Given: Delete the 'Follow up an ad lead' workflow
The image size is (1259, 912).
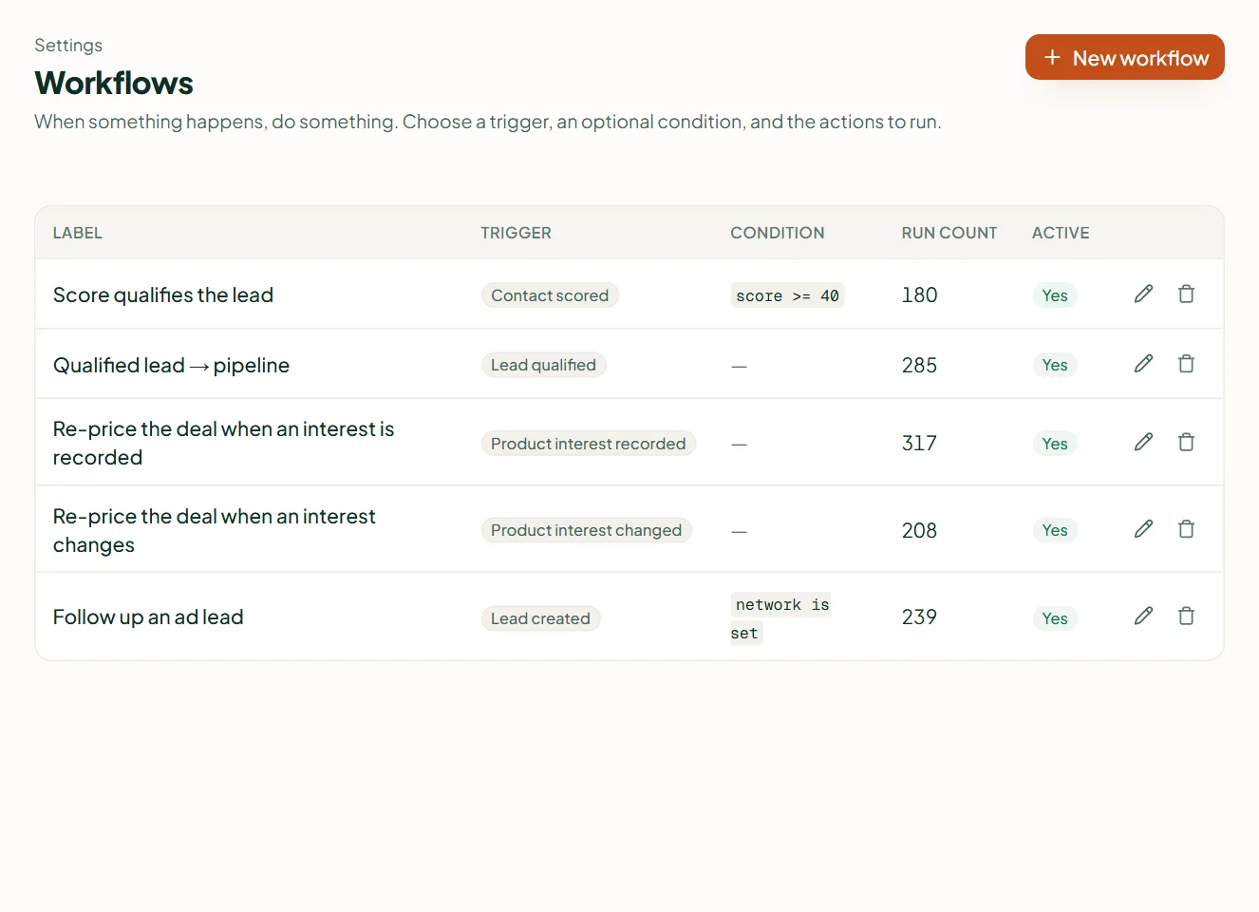Looking at the screenshot, I should (x=1186, y=617).
